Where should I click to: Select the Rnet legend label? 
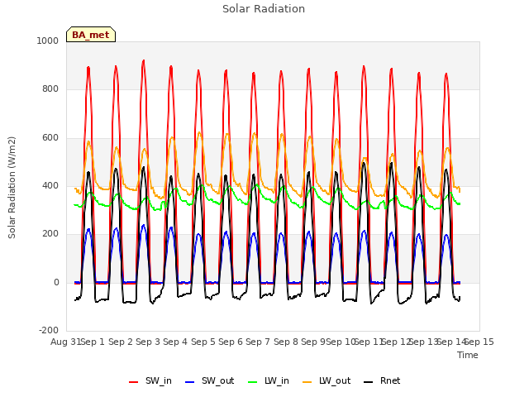click(390, 380)
